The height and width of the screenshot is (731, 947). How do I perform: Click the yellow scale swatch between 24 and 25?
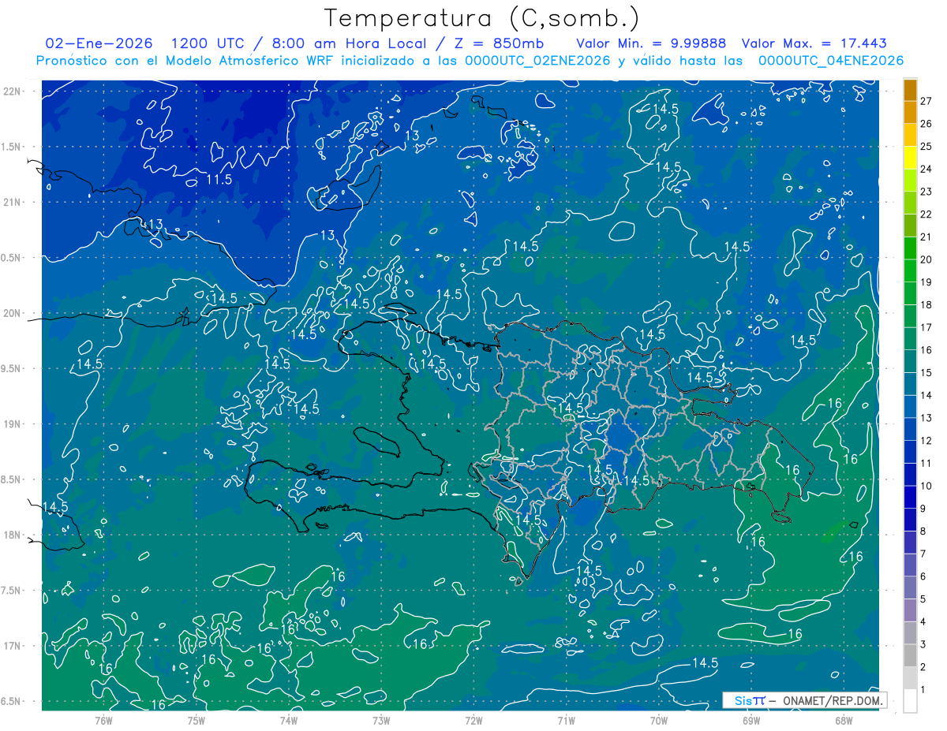pyautogui.click(x=910, y=157)
